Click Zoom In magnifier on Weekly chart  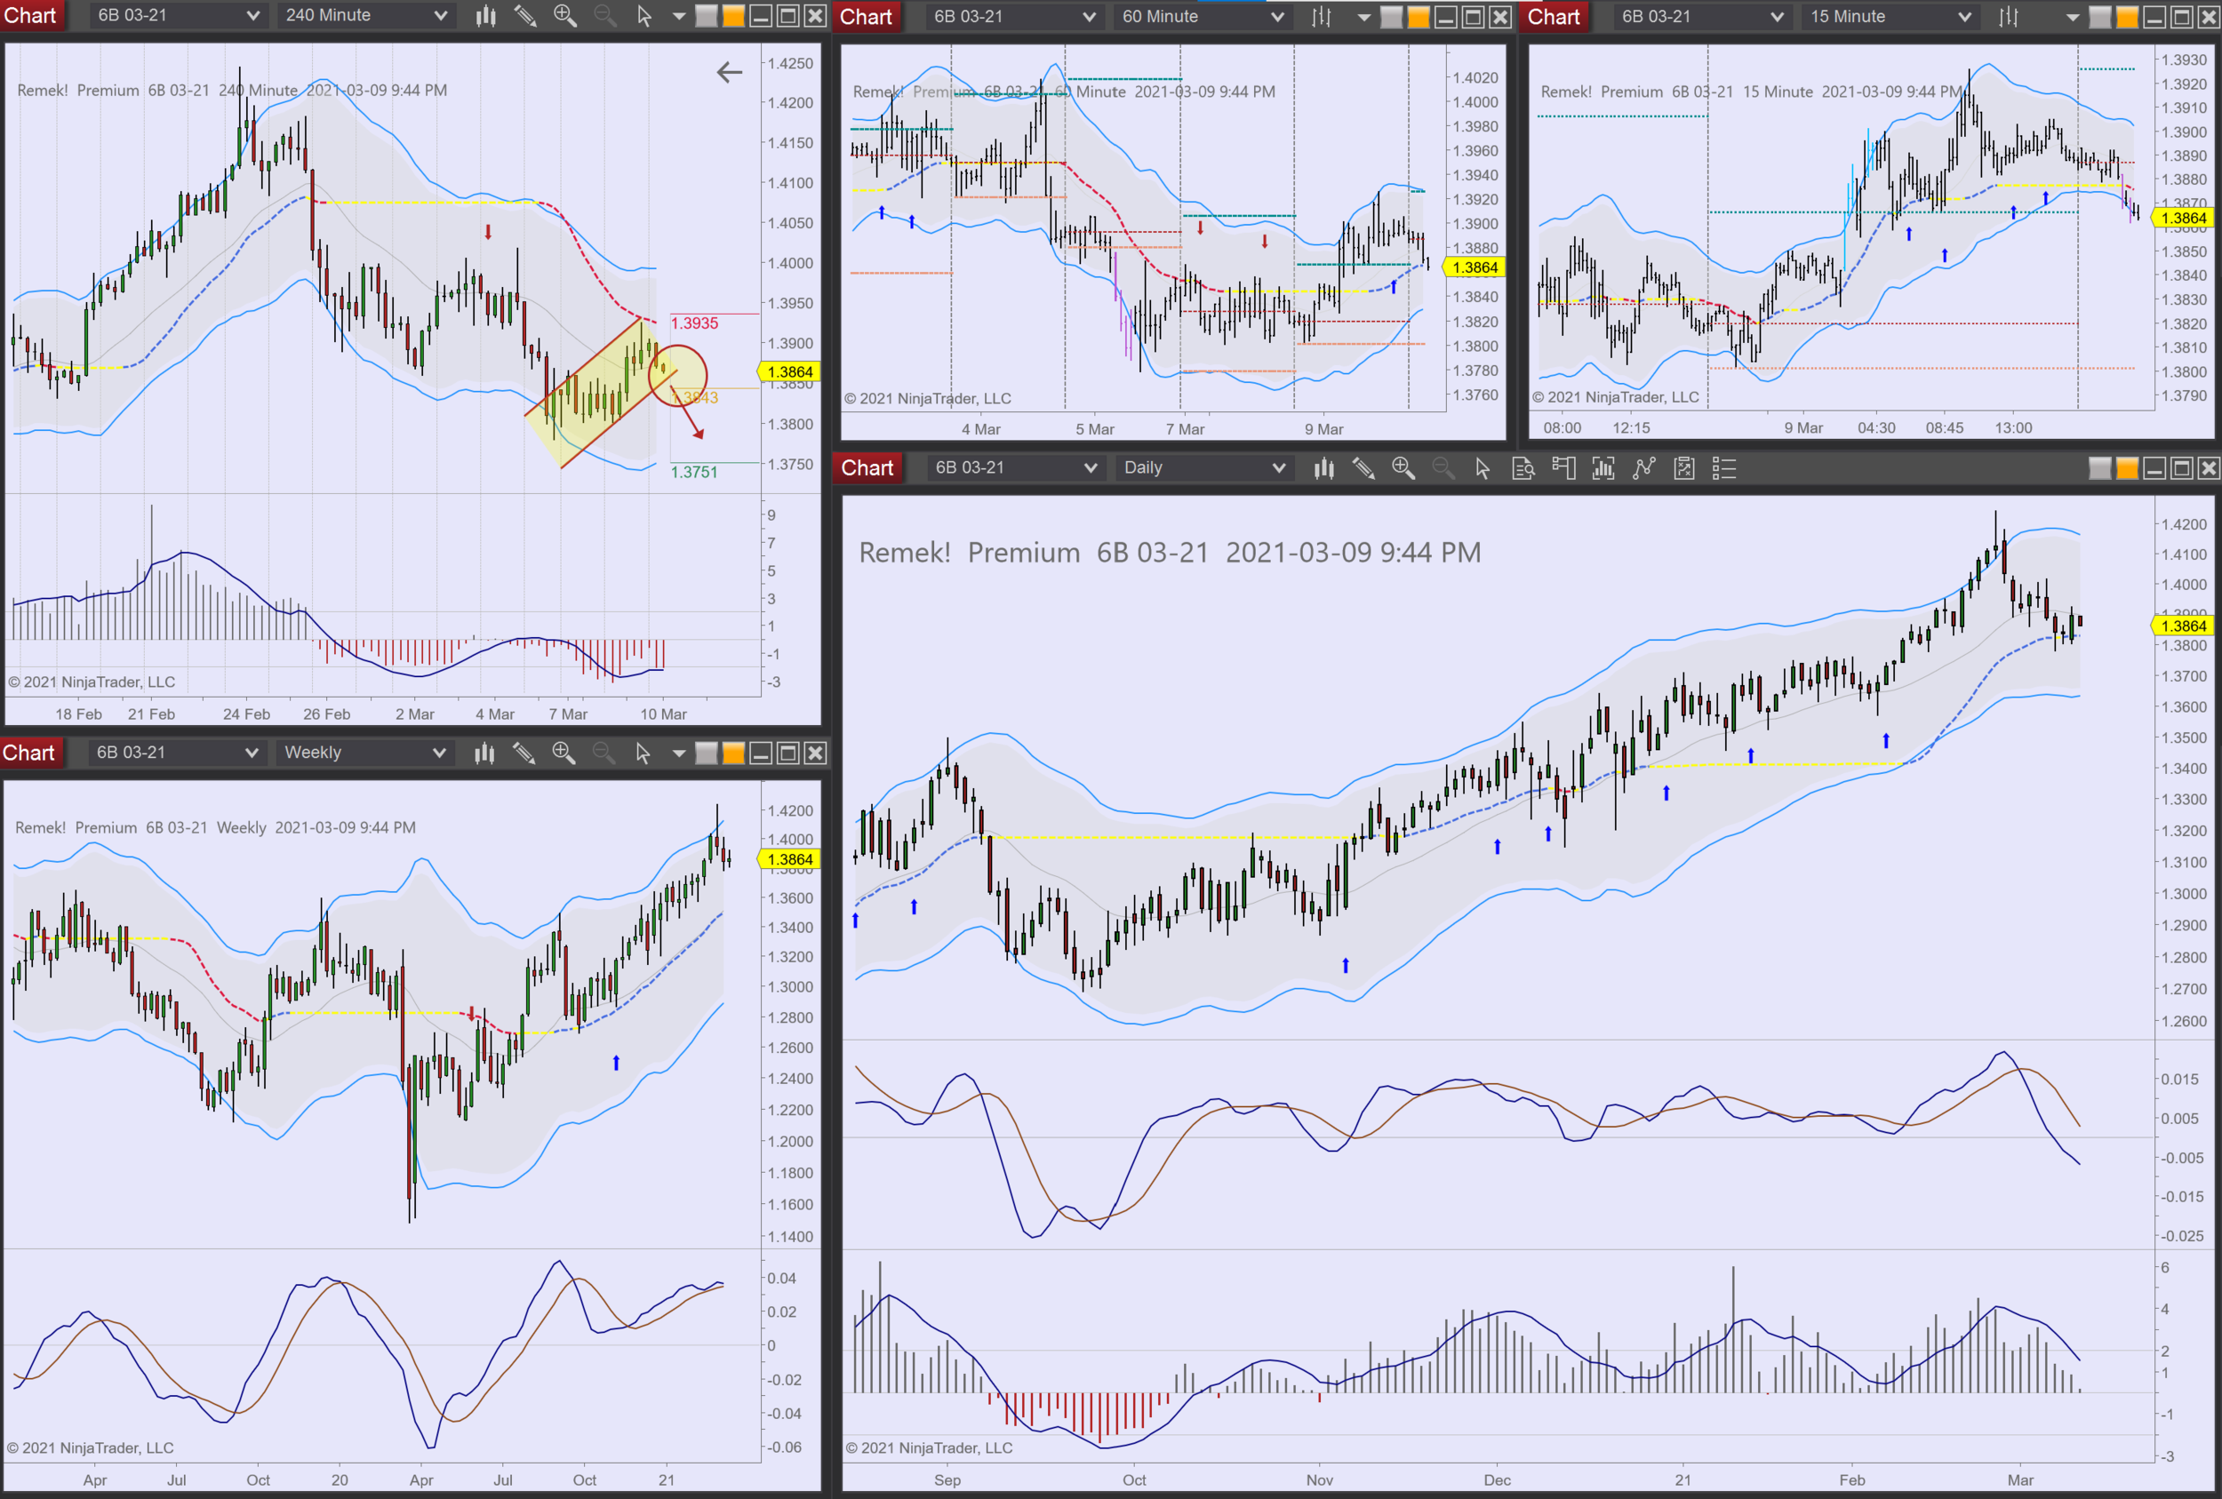(x=563, y=753)
